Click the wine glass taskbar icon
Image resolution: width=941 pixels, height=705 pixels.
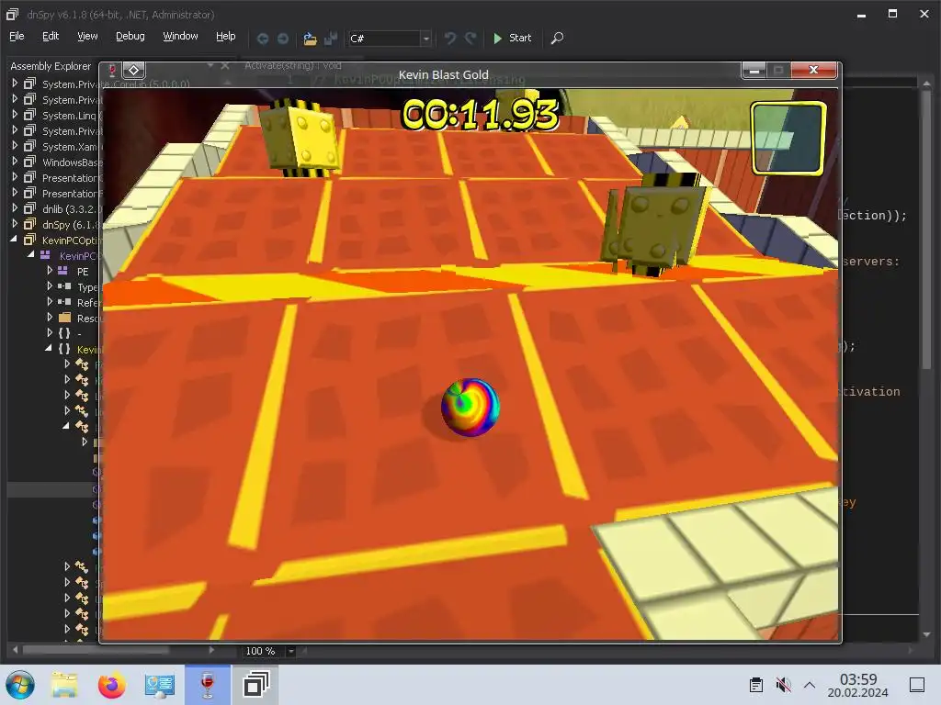point(207,685)
